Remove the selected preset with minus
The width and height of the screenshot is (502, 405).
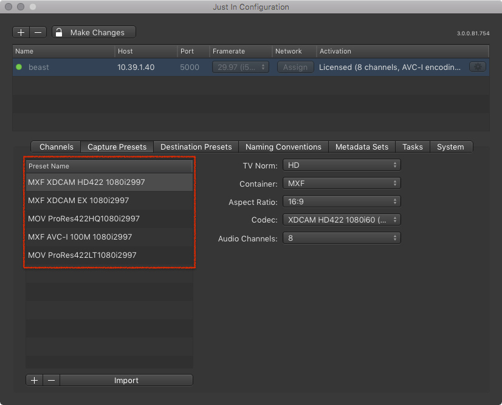(x=51, y=380)
